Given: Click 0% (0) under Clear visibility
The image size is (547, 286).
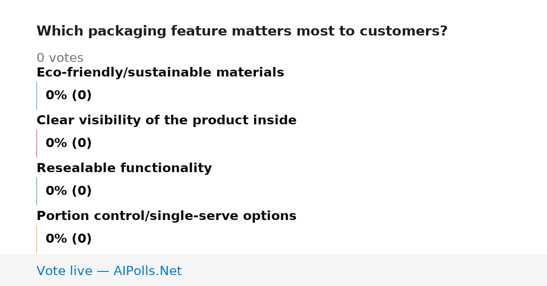Looking at the screenshot, I should pos(68,143).
